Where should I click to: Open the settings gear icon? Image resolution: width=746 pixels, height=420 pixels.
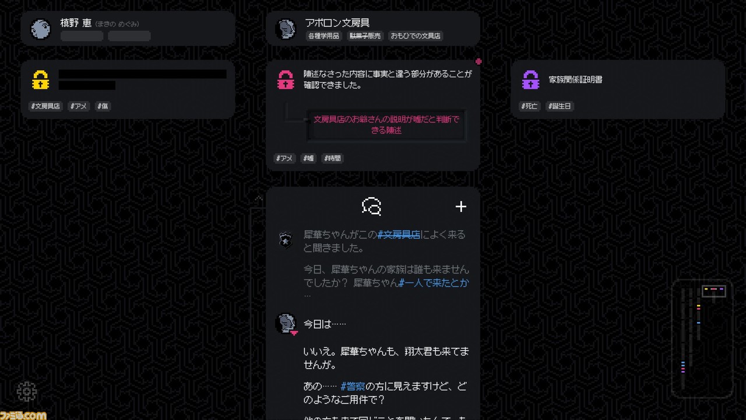[27, 391]
